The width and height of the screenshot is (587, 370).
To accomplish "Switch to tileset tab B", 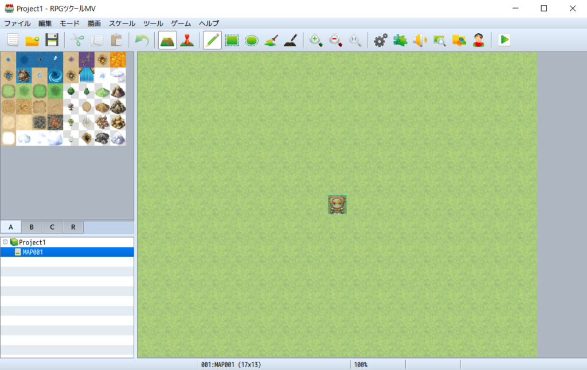I will tap(32, 227).
